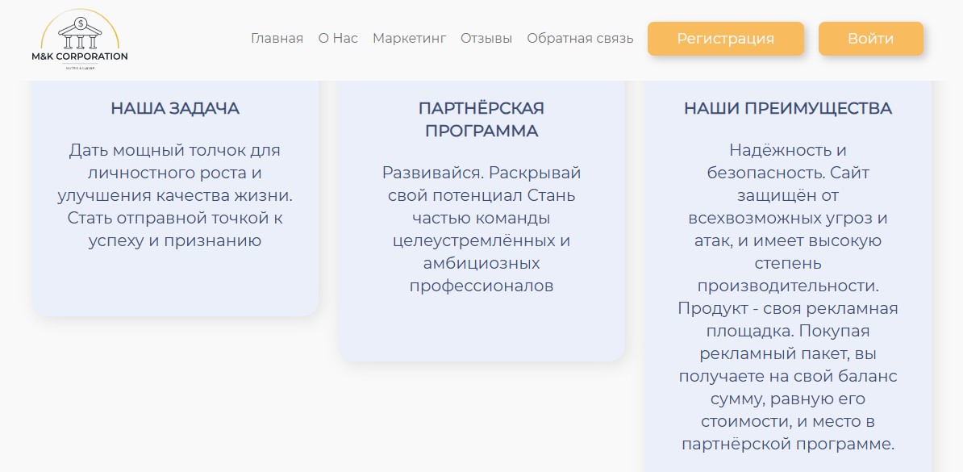The width and height of the screenshot is (963, 472).
Task: Select the НАША ЗАДАЧА heading
Action: tap(175, 108)
